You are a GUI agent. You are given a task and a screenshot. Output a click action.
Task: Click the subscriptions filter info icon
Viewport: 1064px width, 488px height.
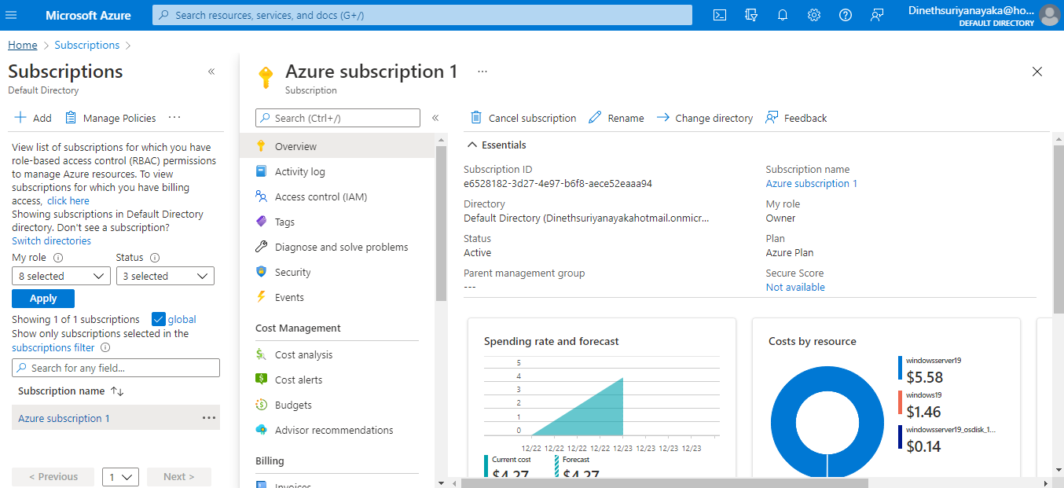click(x=105, y=347)
